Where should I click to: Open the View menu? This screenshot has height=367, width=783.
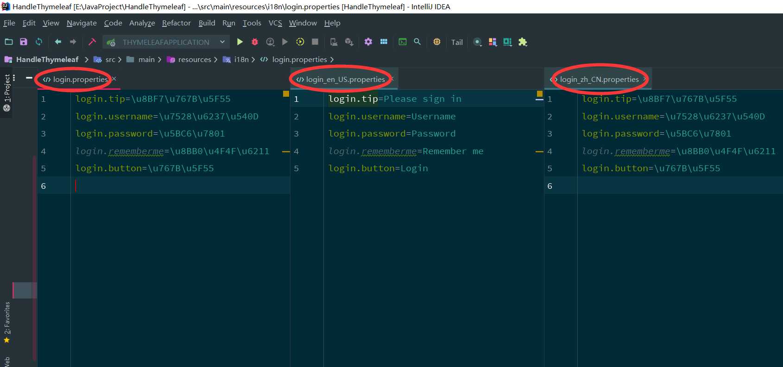pyautogui.click(x=51, y=23)
